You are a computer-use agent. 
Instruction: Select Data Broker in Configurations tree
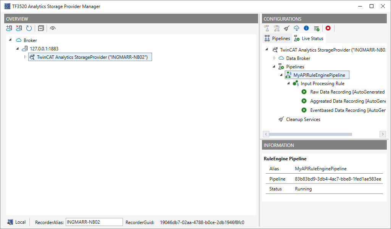[298, 58]
